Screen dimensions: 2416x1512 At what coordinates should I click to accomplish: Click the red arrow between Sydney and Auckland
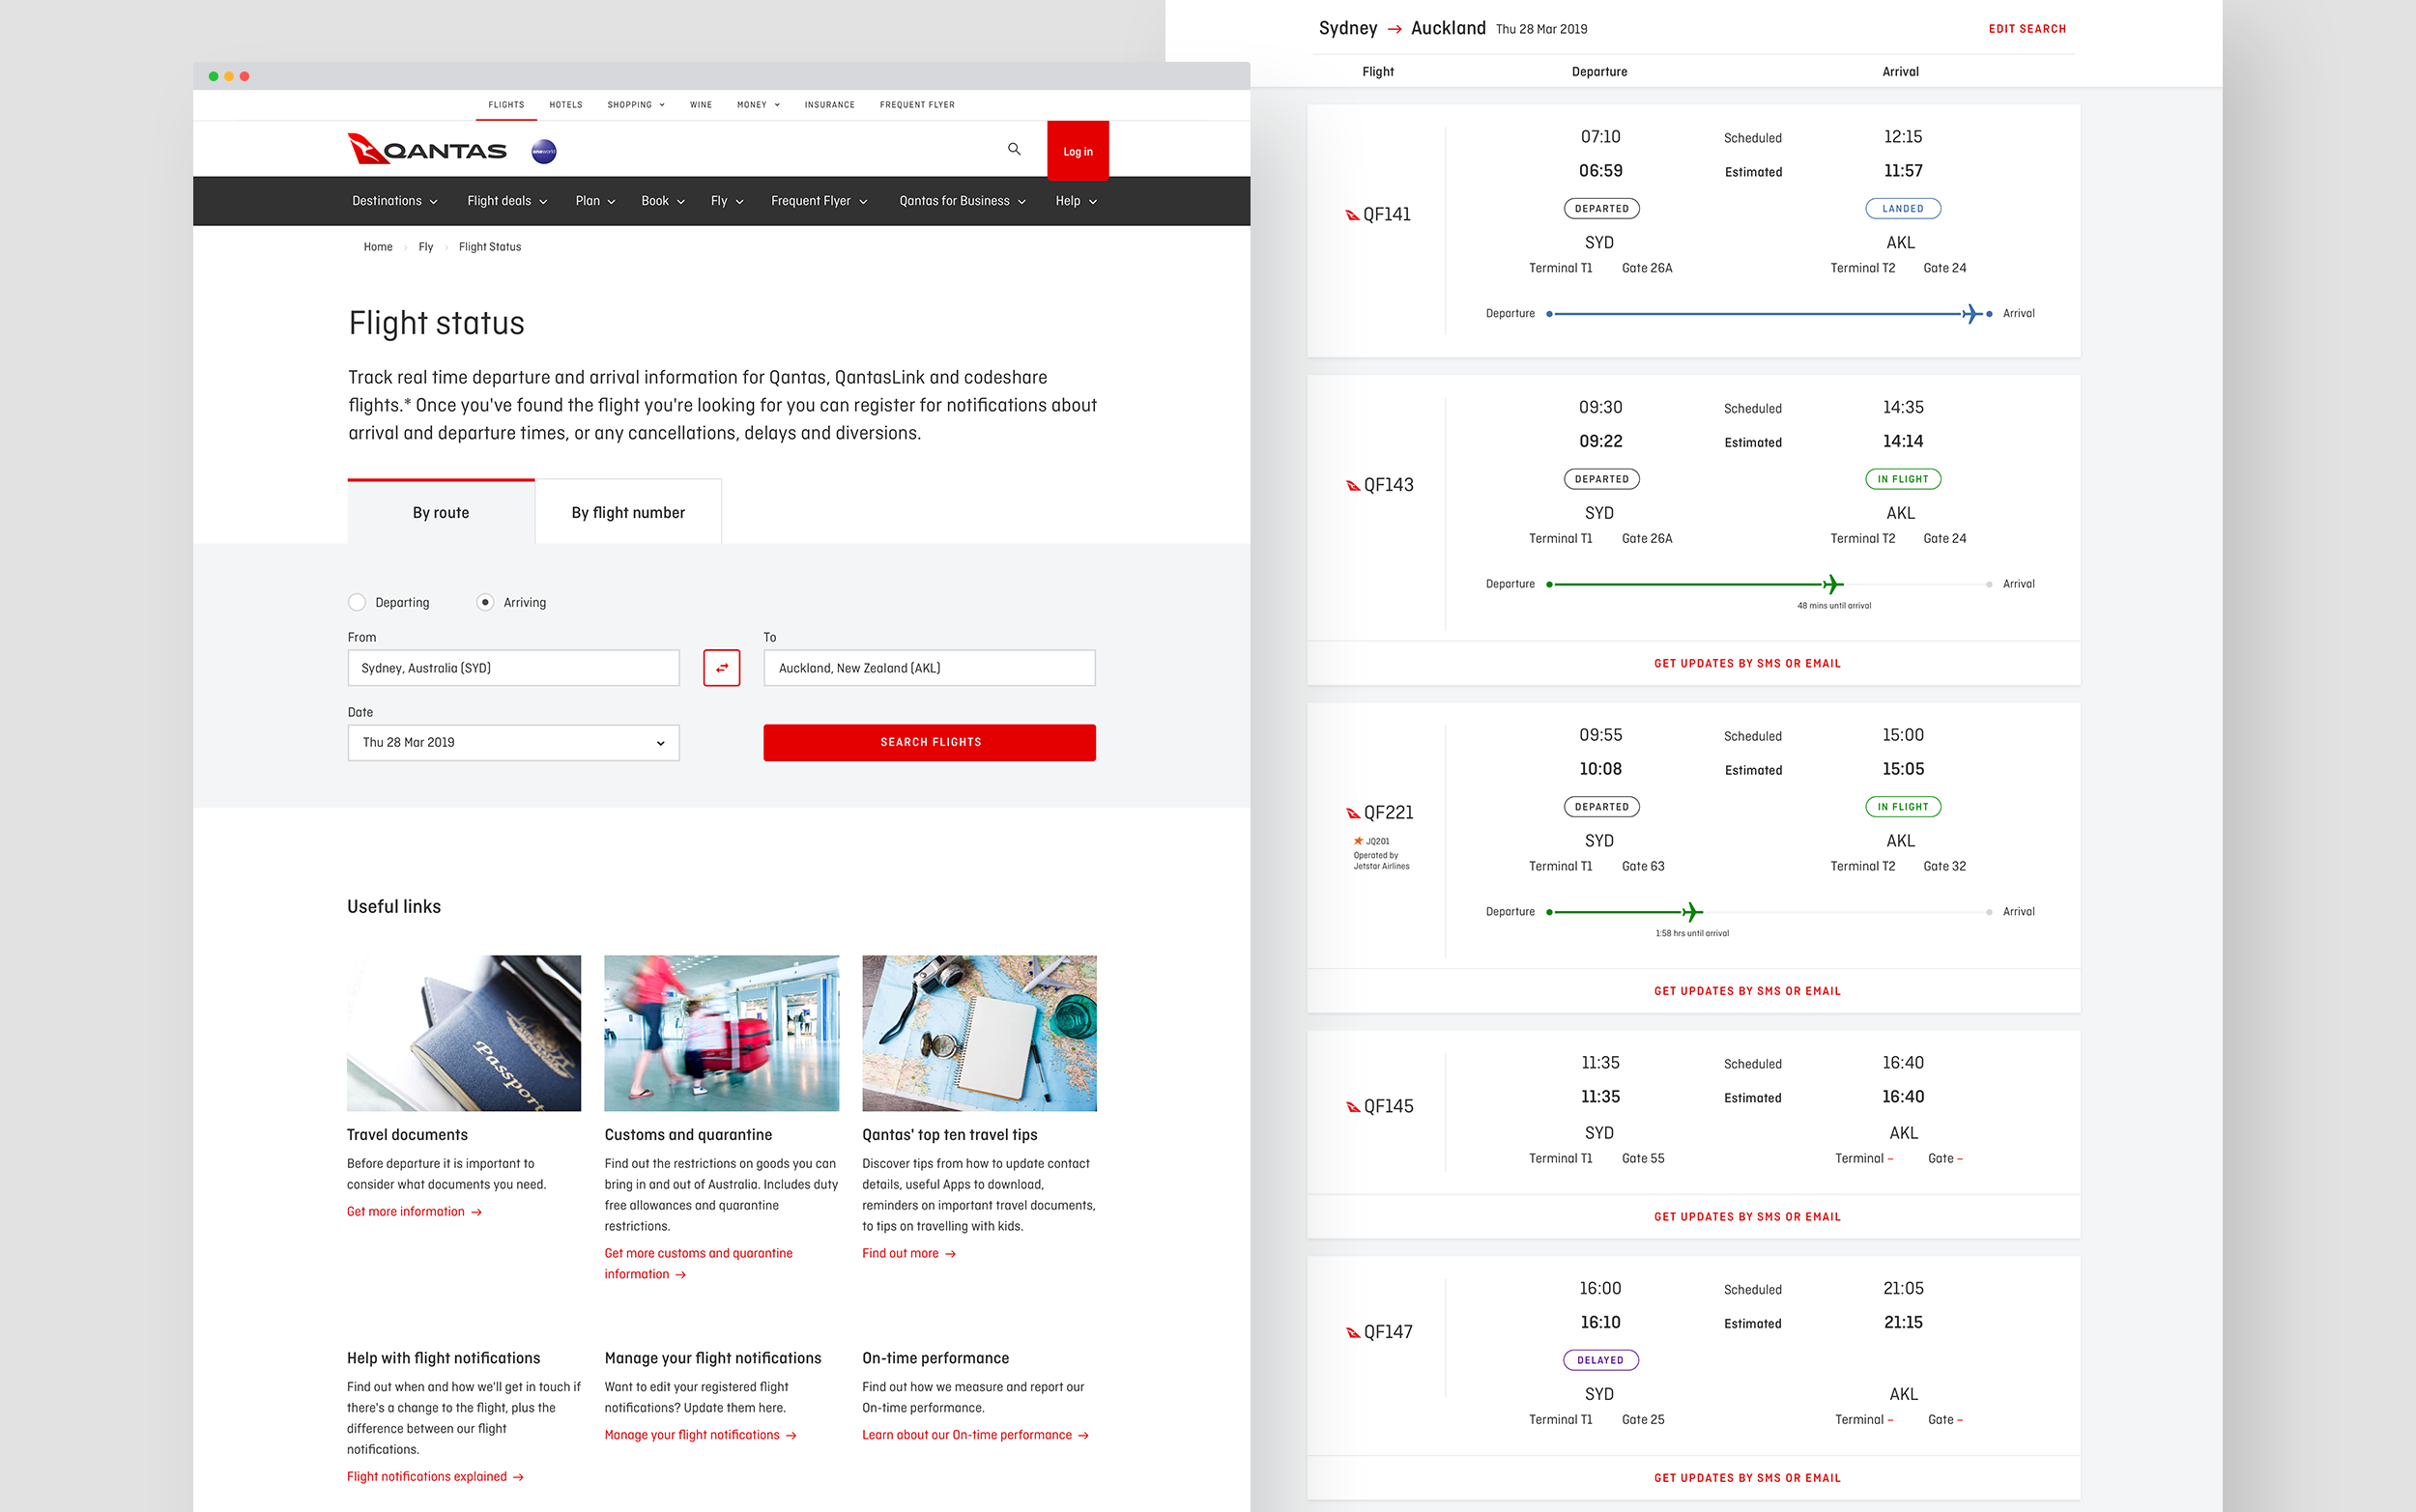click(x=1394, y=29)
